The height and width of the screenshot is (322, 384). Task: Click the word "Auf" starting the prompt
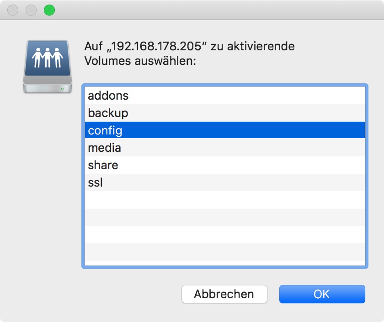coord(93,47)
